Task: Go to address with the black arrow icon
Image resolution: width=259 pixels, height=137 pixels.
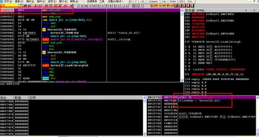Action: click(x=72, y=6)
